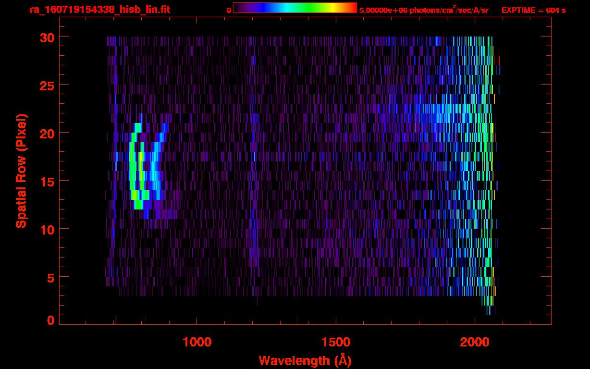Click the EXPTIME = 604 s label

point(533,10)
